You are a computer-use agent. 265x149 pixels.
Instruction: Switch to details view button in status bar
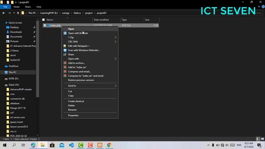(x=258, y=139)
